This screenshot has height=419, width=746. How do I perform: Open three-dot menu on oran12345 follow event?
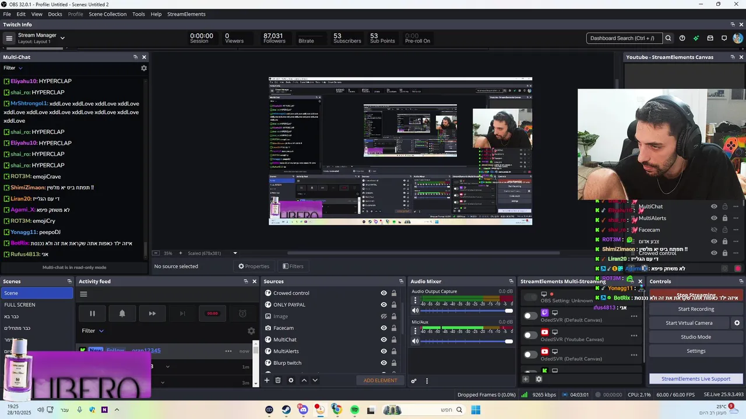coord(228,351)
